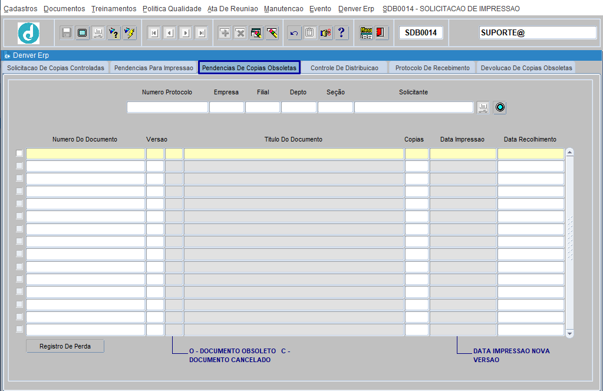603x391 pixels.
Task: Click the Undo curved arrow icon
Action: point(294,32)
